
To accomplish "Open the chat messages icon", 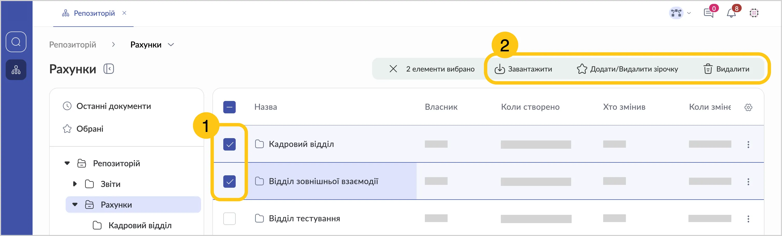I will (708, 13).
